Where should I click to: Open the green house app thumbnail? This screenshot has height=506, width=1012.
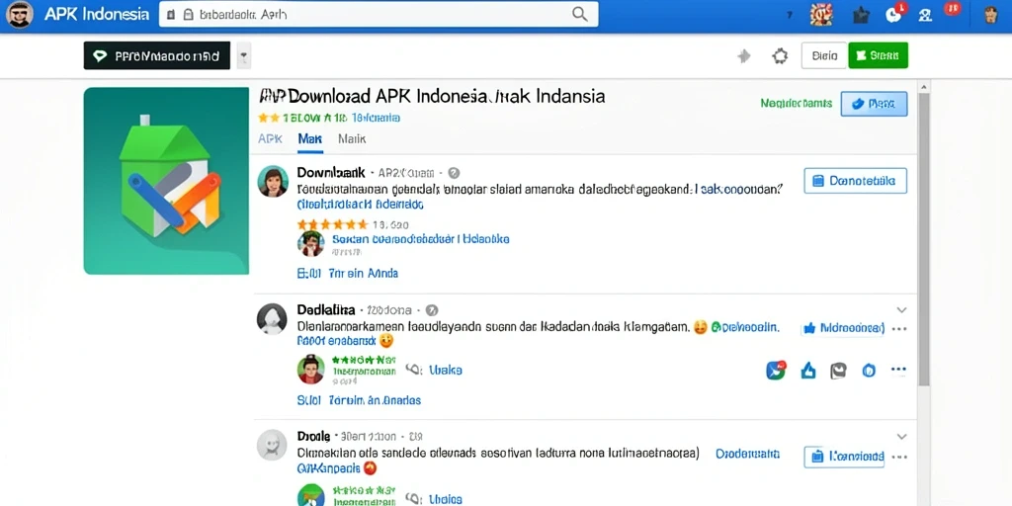[x=166, y=181]
